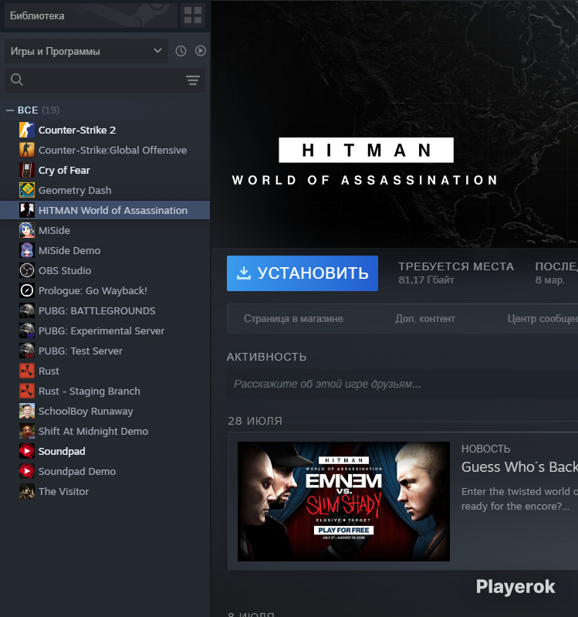Click the PUBG: BATTLEGROUNDS helmet icon
This screenshot has height=617, width=578.
27,310
